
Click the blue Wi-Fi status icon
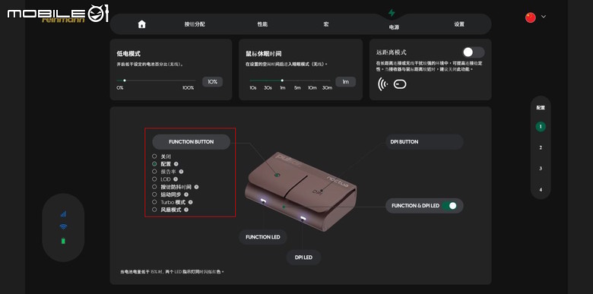(63, 226)
